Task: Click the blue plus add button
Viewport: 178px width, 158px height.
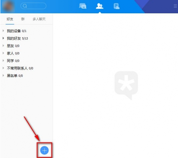Action: (44, 150)
